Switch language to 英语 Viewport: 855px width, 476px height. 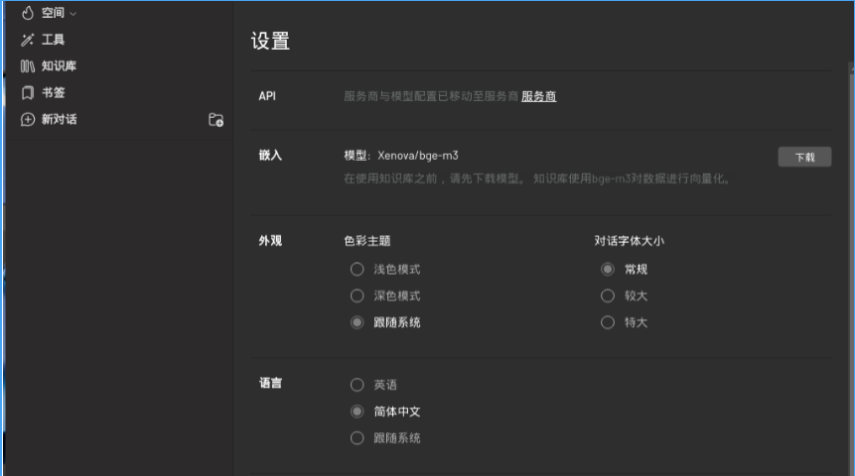(356, 385)
